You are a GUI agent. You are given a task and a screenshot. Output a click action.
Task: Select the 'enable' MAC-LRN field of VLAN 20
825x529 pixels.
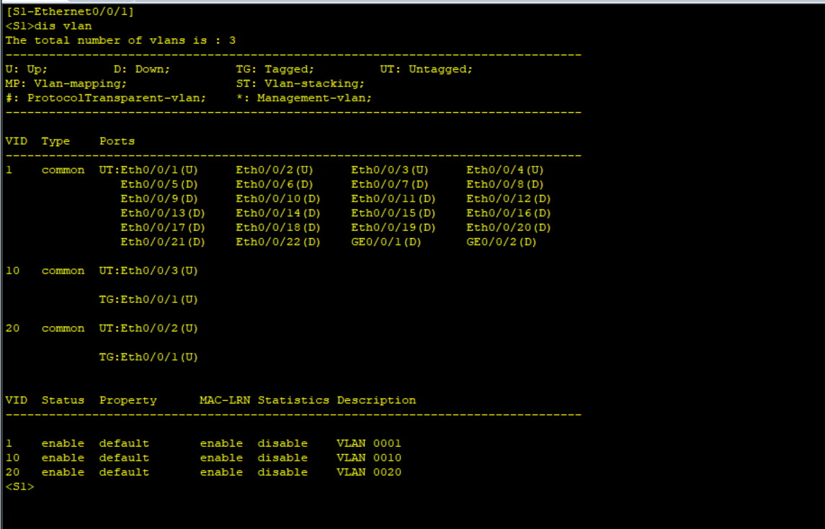tap(222, 471)
